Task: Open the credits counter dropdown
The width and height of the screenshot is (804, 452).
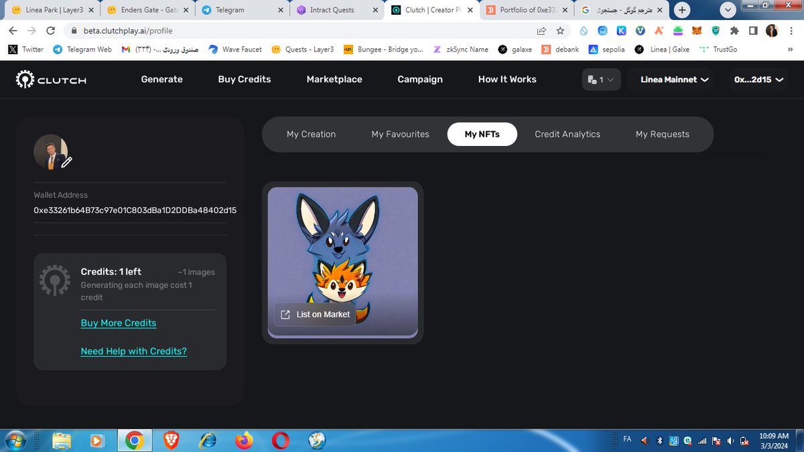Action: click(x=601, y=80)
